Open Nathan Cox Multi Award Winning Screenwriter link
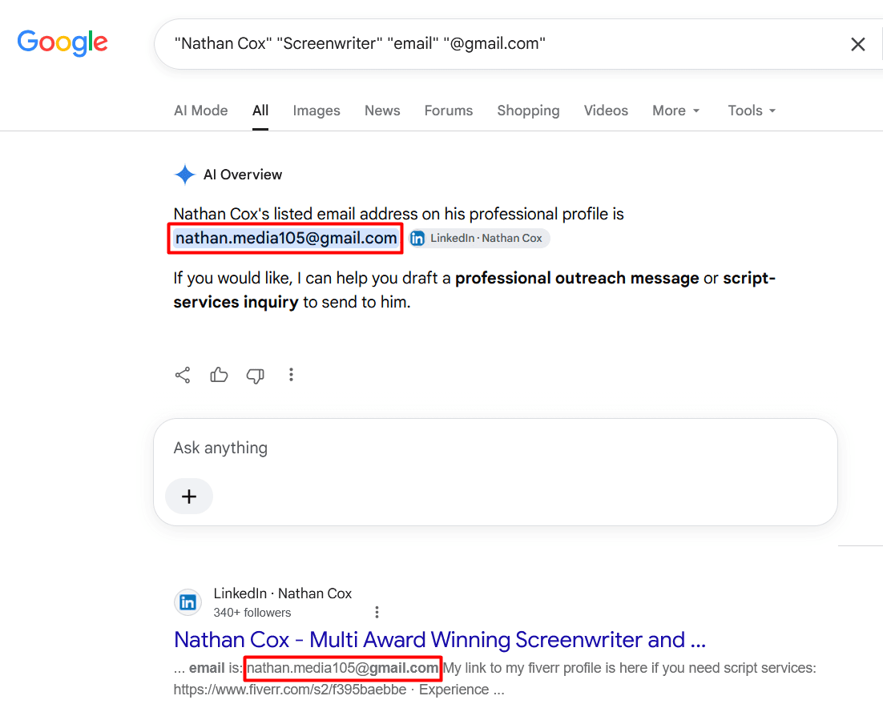The width and height of the screenshot is (883, 712). tap(440, 640)
